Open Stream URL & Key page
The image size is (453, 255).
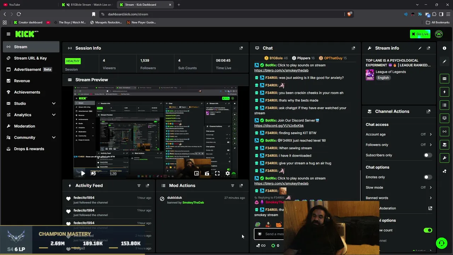click(x=31, y=58)
